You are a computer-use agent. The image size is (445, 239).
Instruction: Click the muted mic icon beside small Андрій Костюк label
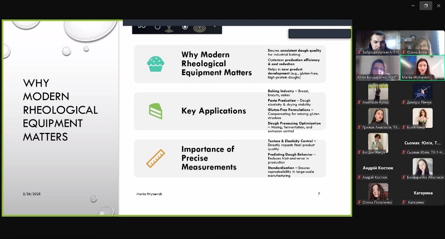tap(359, 177)
